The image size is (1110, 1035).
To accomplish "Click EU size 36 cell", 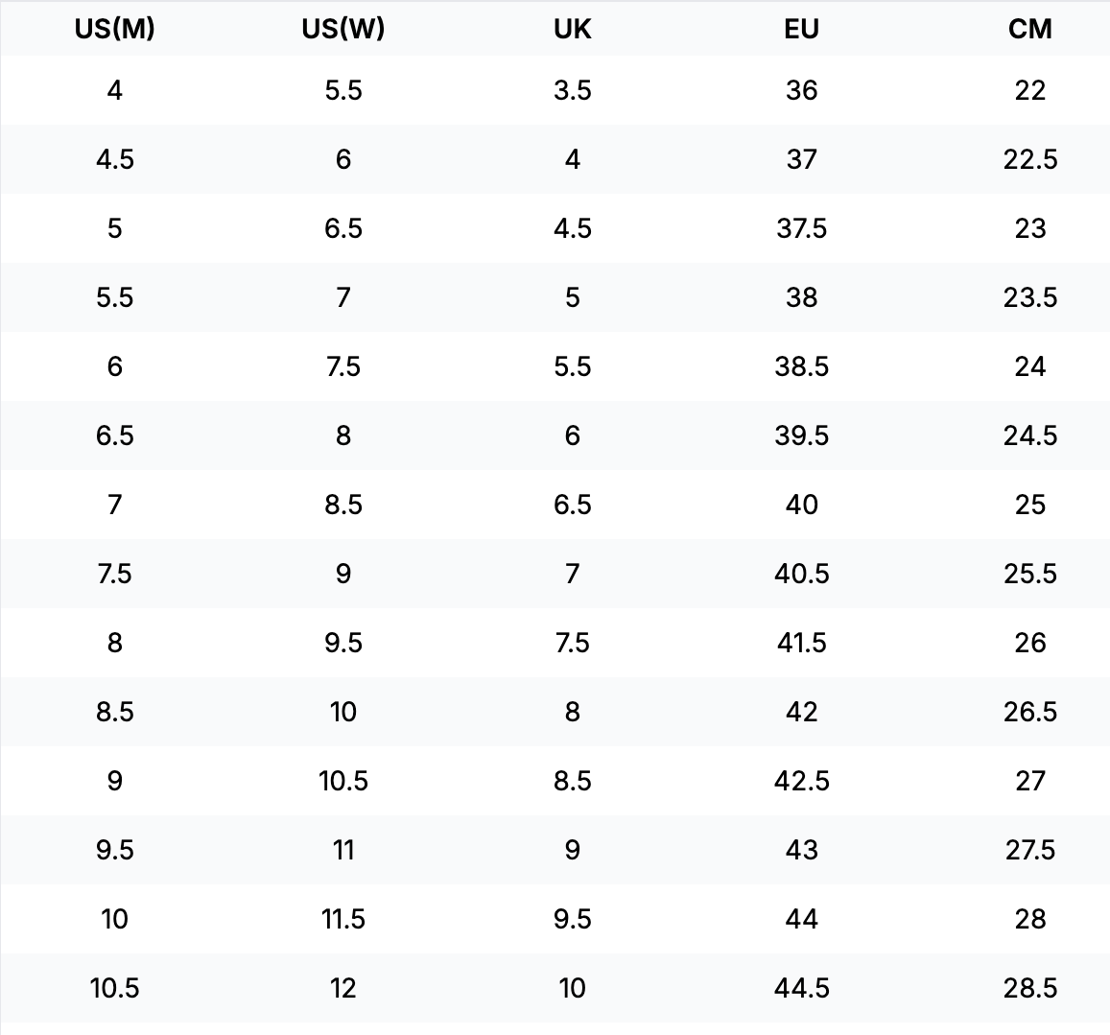I will coord(801,90).
